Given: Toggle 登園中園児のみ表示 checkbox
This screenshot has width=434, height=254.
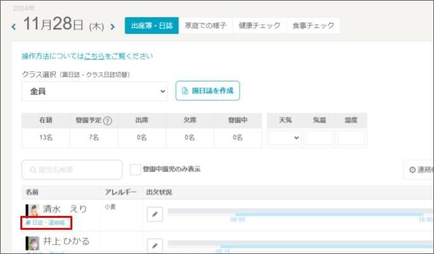Looking at the screenshot, I should point(135,170).
